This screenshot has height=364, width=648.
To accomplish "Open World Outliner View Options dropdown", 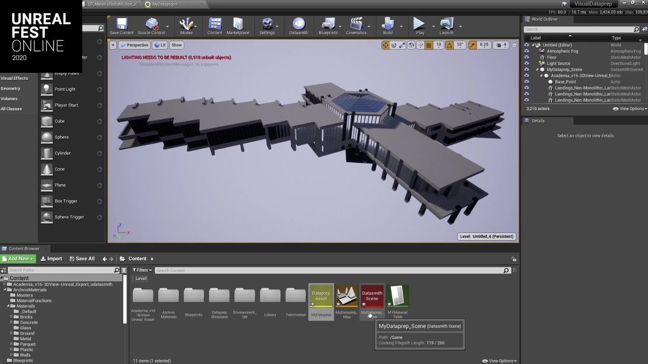I will [x=630, y=109].
